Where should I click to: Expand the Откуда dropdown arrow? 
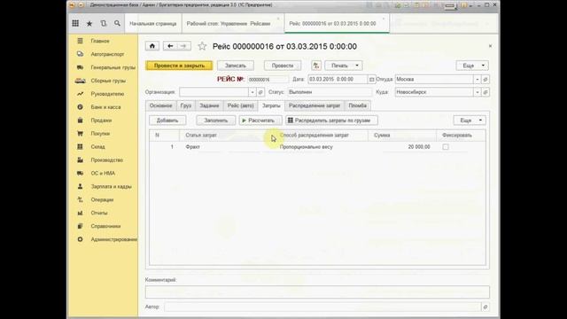477,79
